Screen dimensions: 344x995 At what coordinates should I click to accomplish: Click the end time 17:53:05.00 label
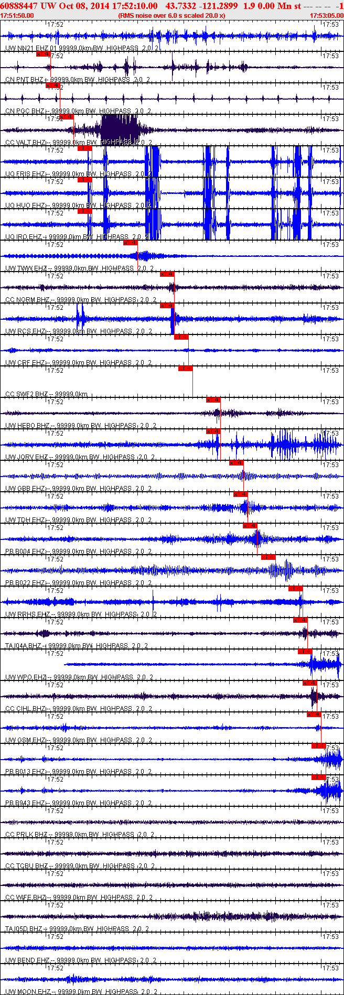point(326,16)
